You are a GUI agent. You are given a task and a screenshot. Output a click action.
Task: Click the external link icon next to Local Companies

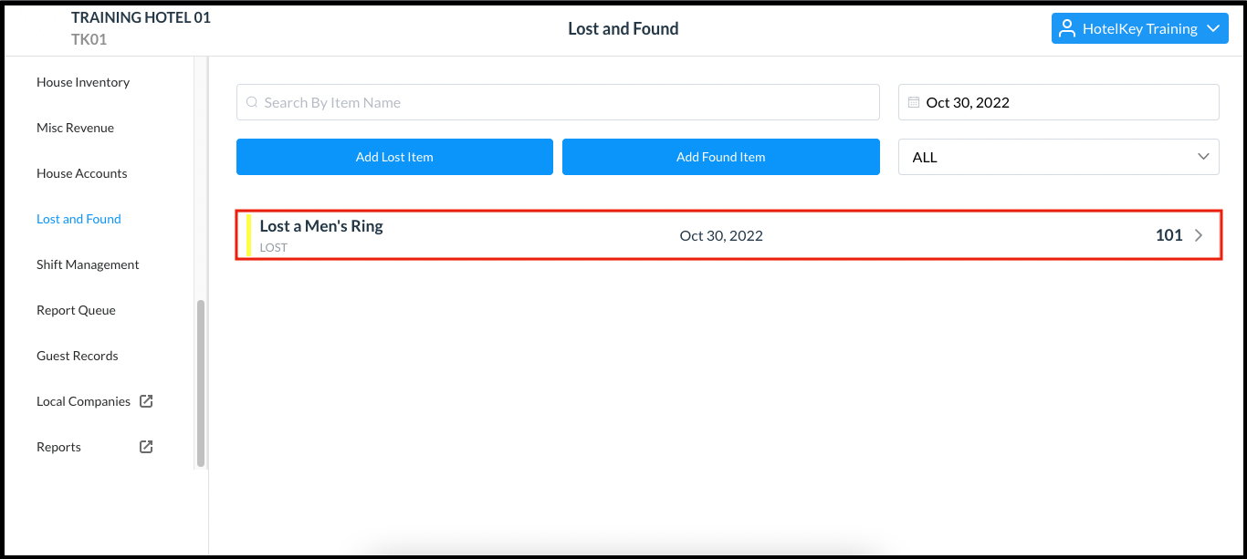[146, 400]
